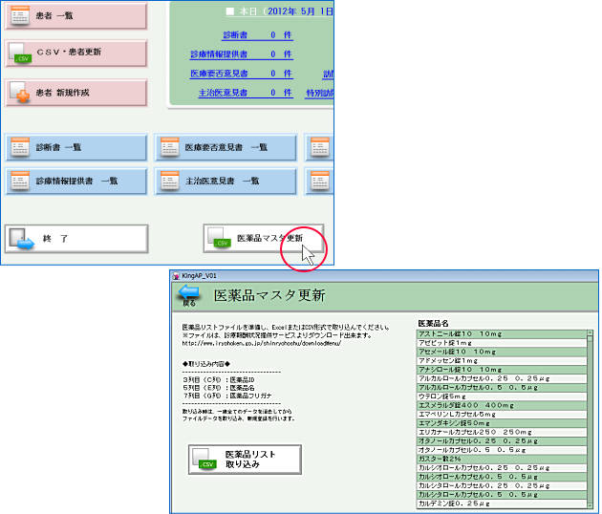Viewport: 602px width, 514px height.
Task: Click CSV icon on CSV・患者更新 button
Action: click(x=20, y=54)
